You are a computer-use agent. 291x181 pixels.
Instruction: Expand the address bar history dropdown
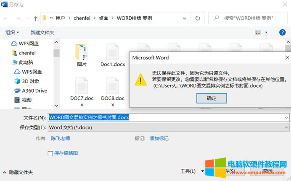[185, 18]
